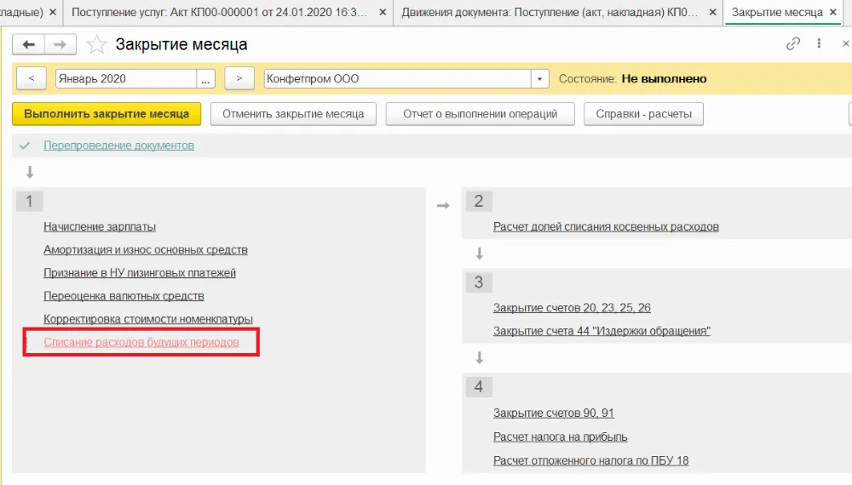Viewport: 852px width, 485px height.
Task: Open Отчет о выполнении операций
Action: click(x=480, y=114)
